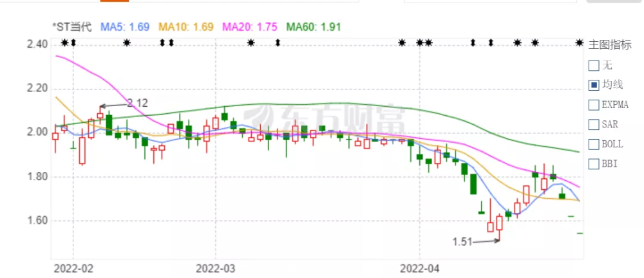Click the 2.20 price axis label
644x278 pixels.
pos(37,89)
